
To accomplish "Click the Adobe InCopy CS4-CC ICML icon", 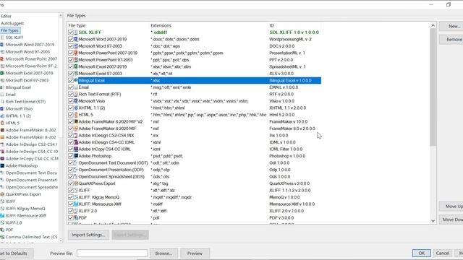I will point(76,149).
